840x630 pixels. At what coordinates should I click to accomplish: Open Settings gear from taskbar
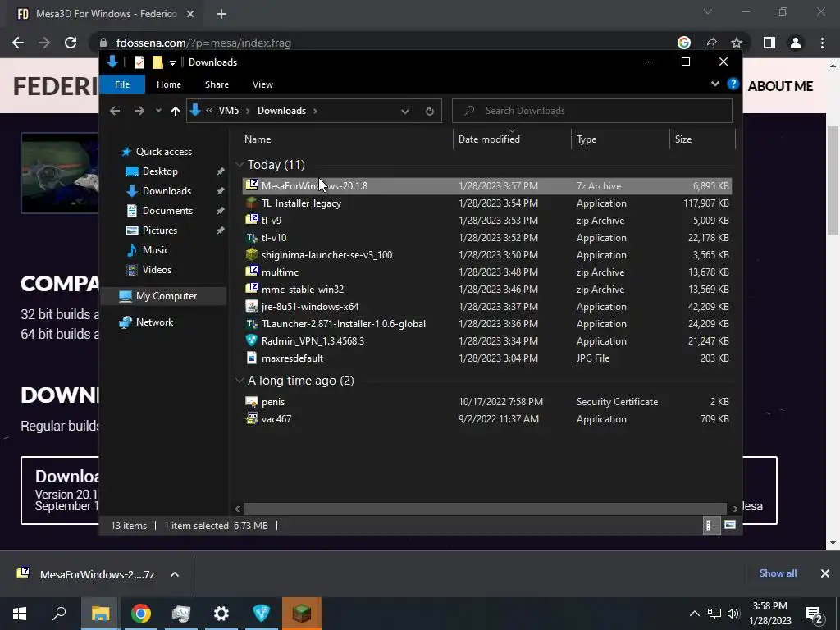coord(221,614)
